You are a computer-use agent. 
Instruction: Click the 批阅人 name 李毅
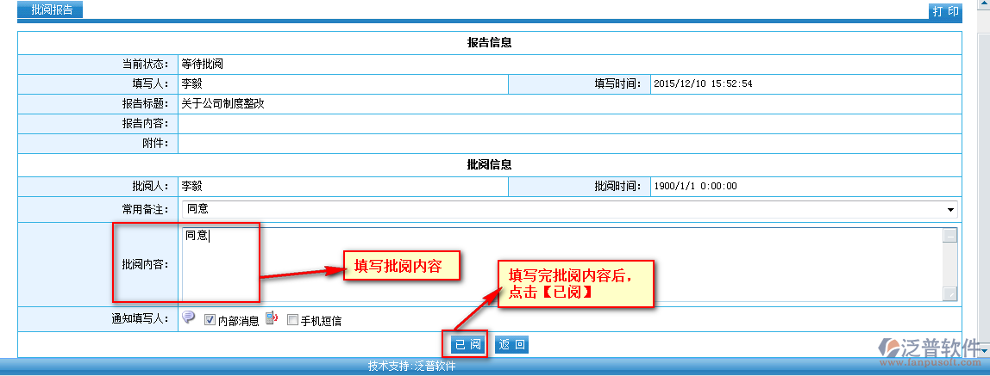[192, 187]
